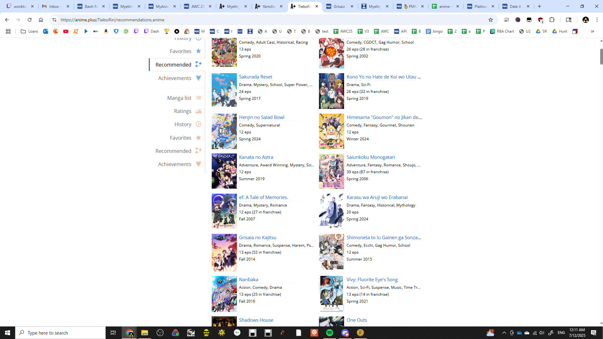Image resolution: width=603 pixels, height=339 pixels.
Task: Open the Loans bookmark folder
Action: pyautogui.click(x=29, y=31)
